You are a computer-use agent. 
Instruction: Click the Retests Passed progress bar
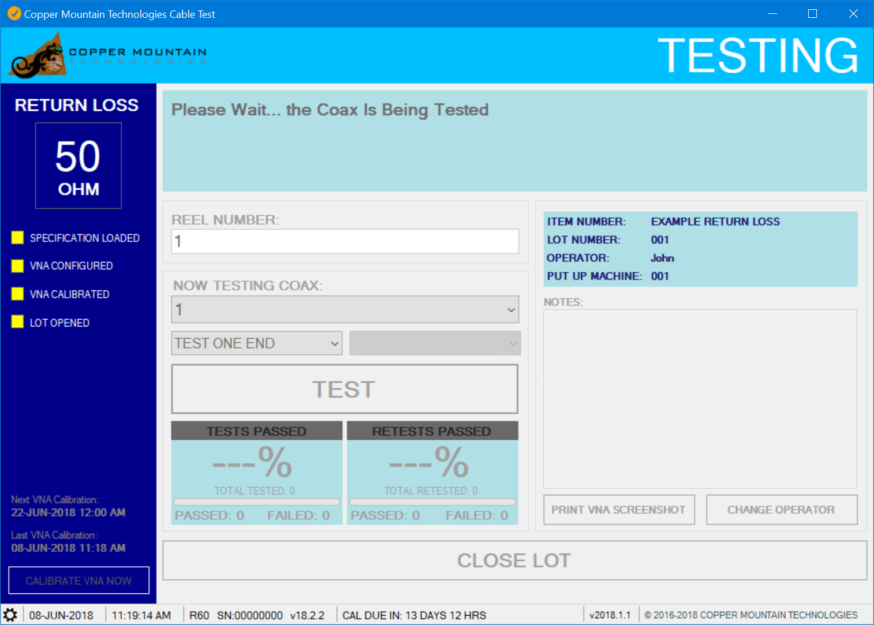pos(432,502)
